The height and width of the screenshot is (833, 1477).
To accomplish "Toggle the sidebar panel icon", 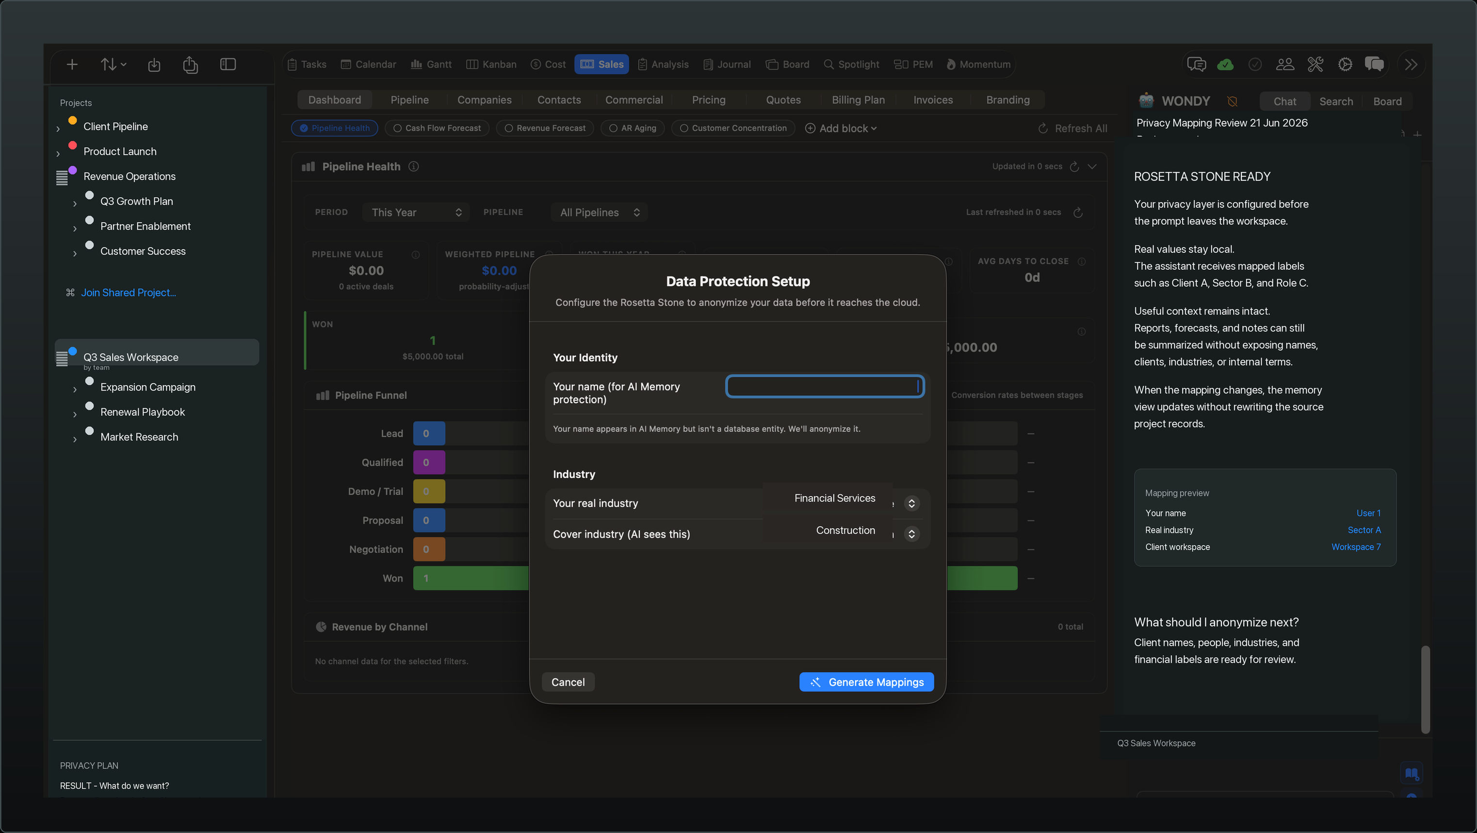I will (227, 64).
